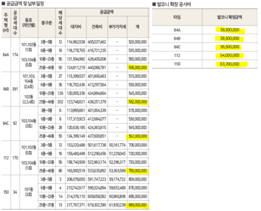Click the highlighted total 565,000,000
This screenshot has width=261, height=211.
tap(138, 67)
